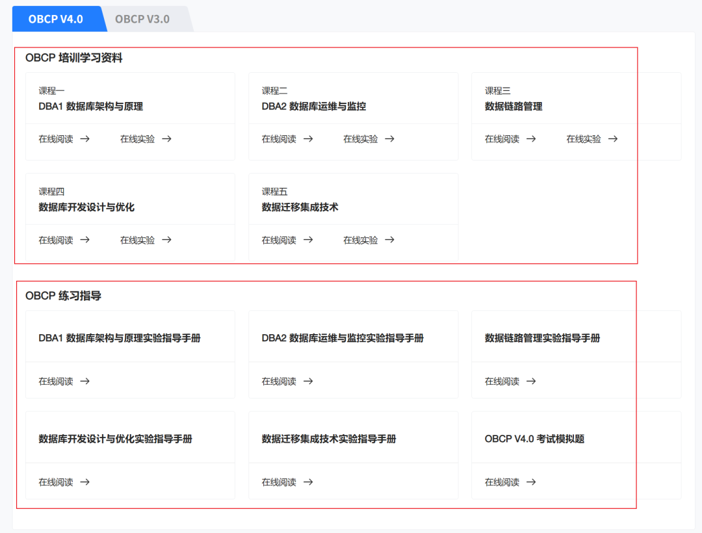Open 在线阅读 for DBA2 数据库运维与监控 course
Viewport: 702px width, 533px height.
pos(279,139)
